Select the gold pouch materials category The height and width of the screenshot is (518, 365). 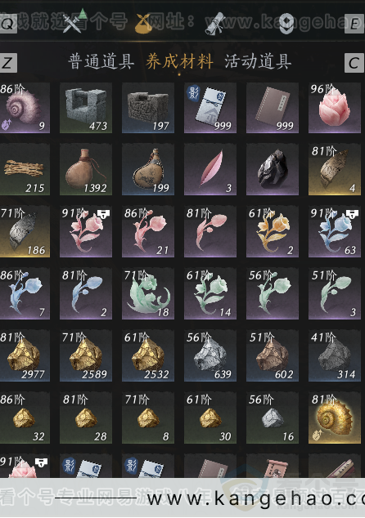coord(143,24)
